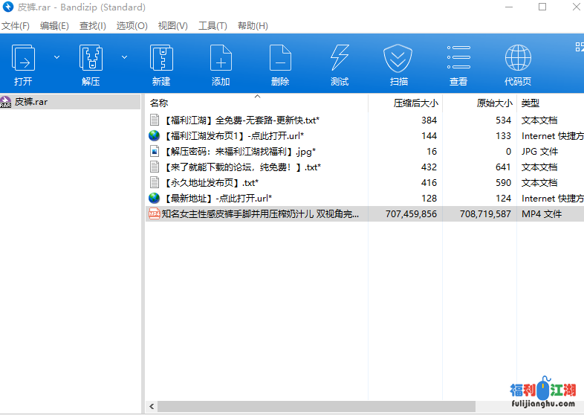
Task: Sort by the 原始大小 column header
Action: pyautogui.click(x=494, y=103)
